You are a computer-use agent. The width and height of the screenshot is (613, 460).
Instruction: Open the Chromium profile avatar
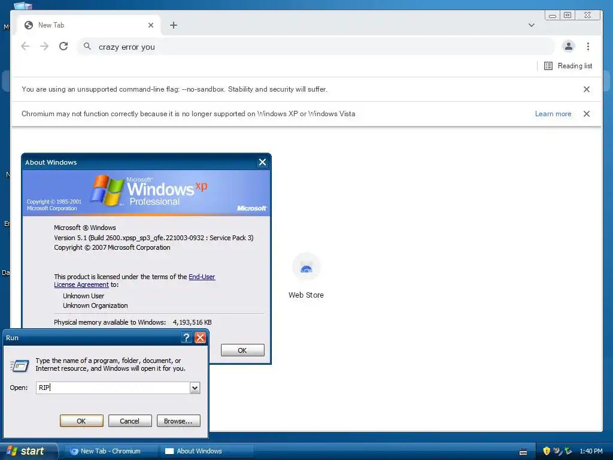tap(569, 47)
